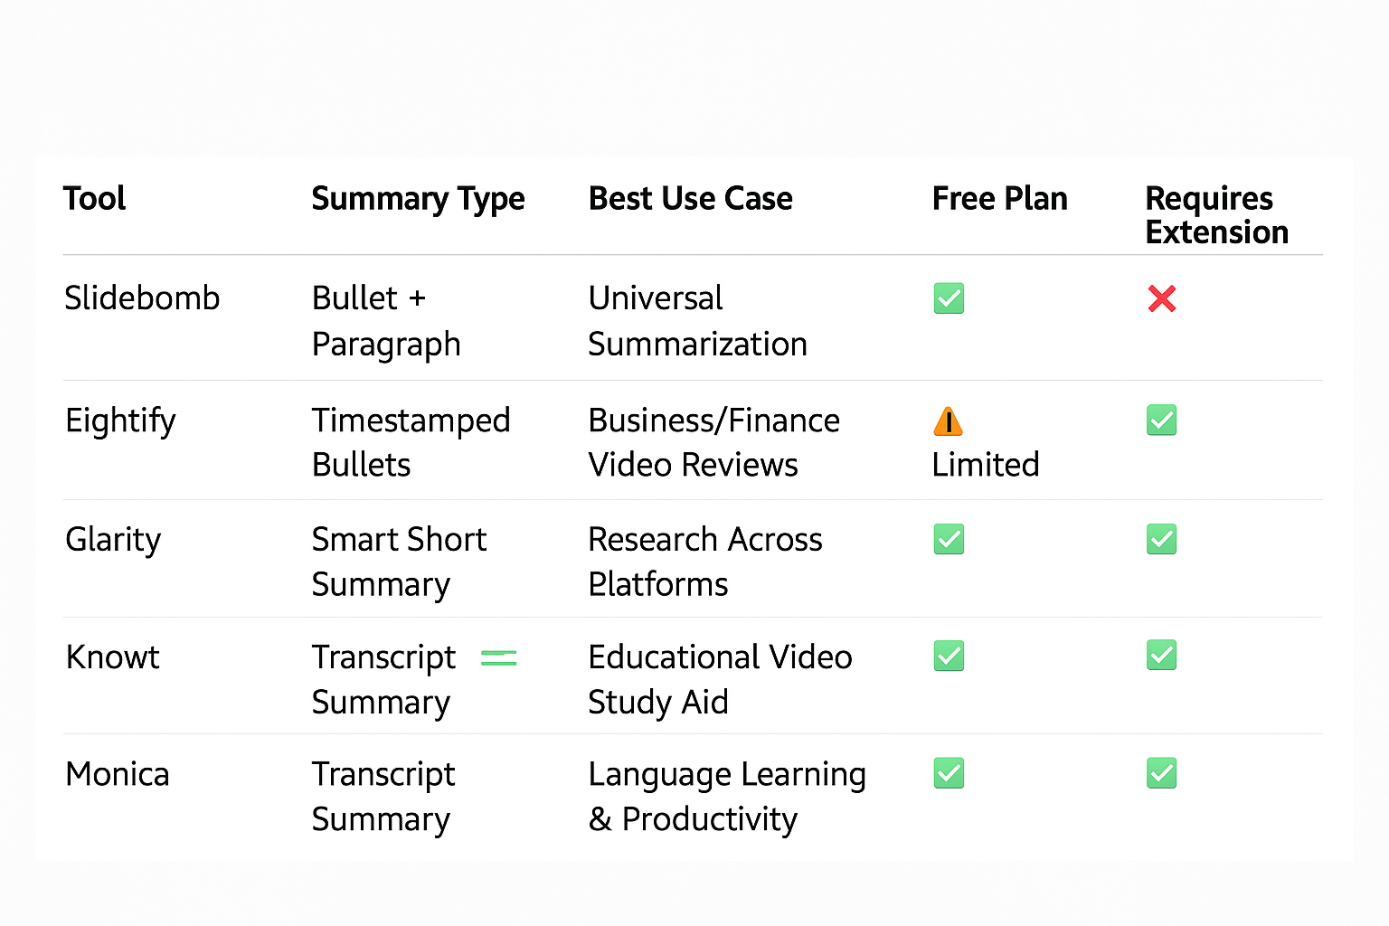The width and height of the screenshot is (1389, 926).
Task: Click the Tool column header
Action: pyautogui.click(x=94, y=199)
